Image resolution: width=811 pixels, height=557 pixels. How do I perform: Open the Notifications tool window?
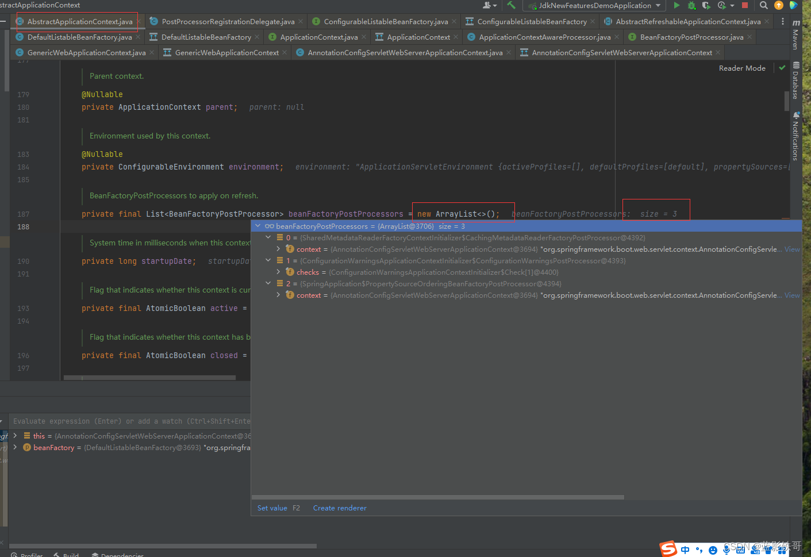click(796, 136)
